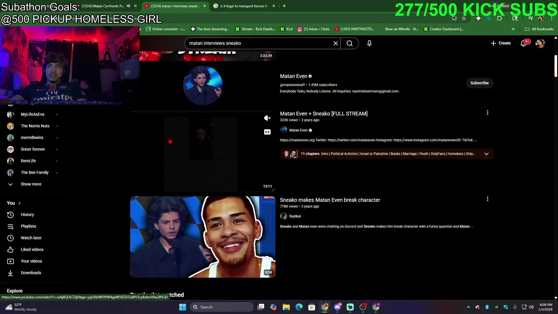Open the Kick bookmark
558x314 pixels.
tap(286, 29)
